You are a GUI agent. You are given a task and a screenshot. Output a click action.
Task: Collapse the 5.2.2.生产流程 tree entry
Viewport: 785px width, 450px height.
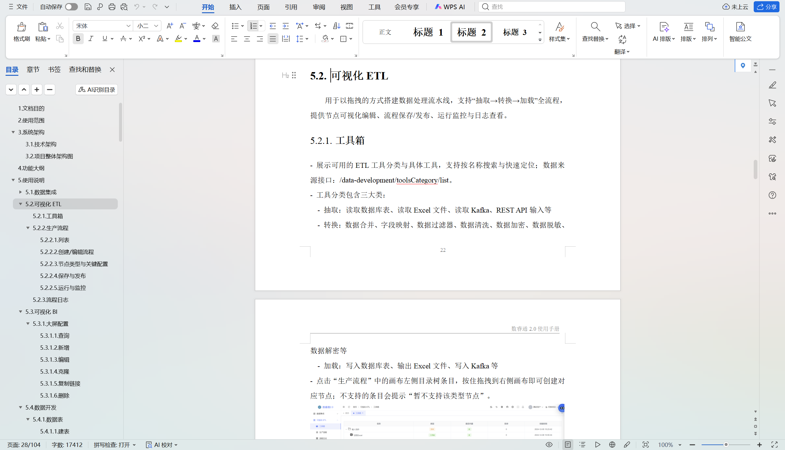[28, 228]
